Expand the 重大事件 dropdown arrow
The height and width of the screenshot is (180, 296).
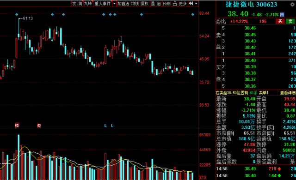click(x=114, y=4)
